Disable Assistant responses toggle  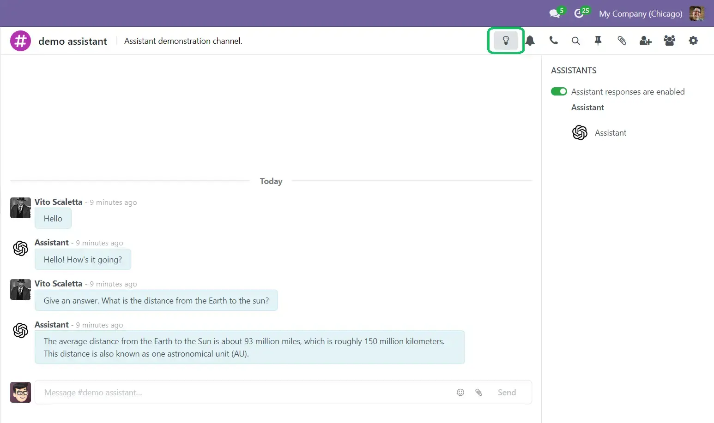click(559, 91)
